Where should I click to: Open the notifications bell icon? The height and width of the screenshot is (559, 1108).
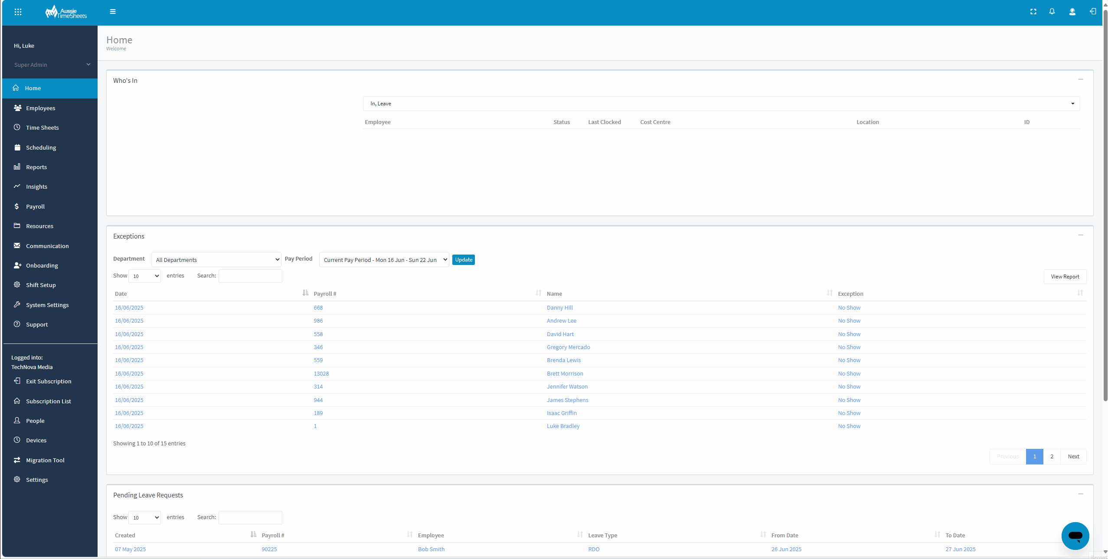click(1052, 12)
